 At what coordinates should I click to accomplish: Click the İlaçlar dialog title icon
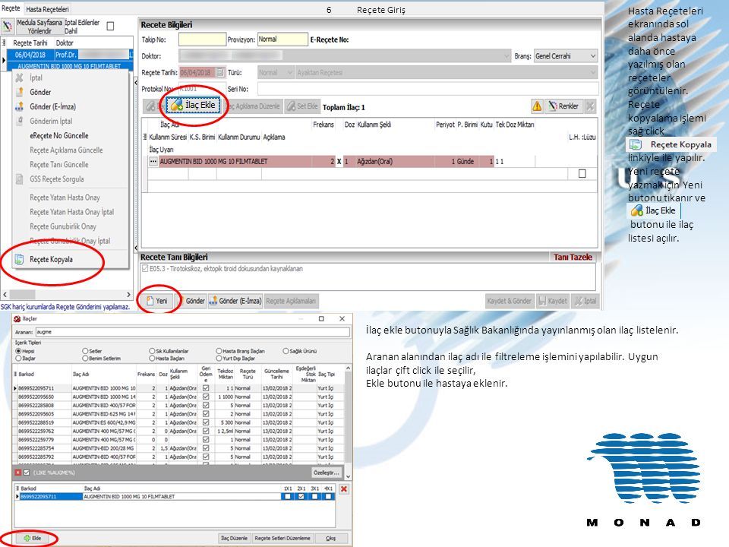pyautogui.click(x=17, y=319)
